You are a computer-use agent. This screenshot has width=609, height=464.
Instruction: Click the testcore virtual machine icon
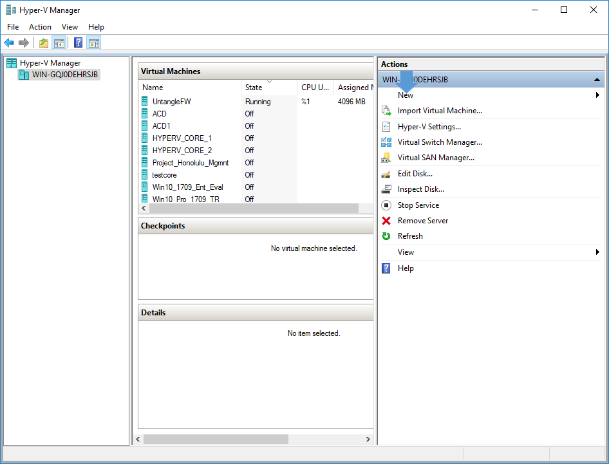(x=144, y=175)
